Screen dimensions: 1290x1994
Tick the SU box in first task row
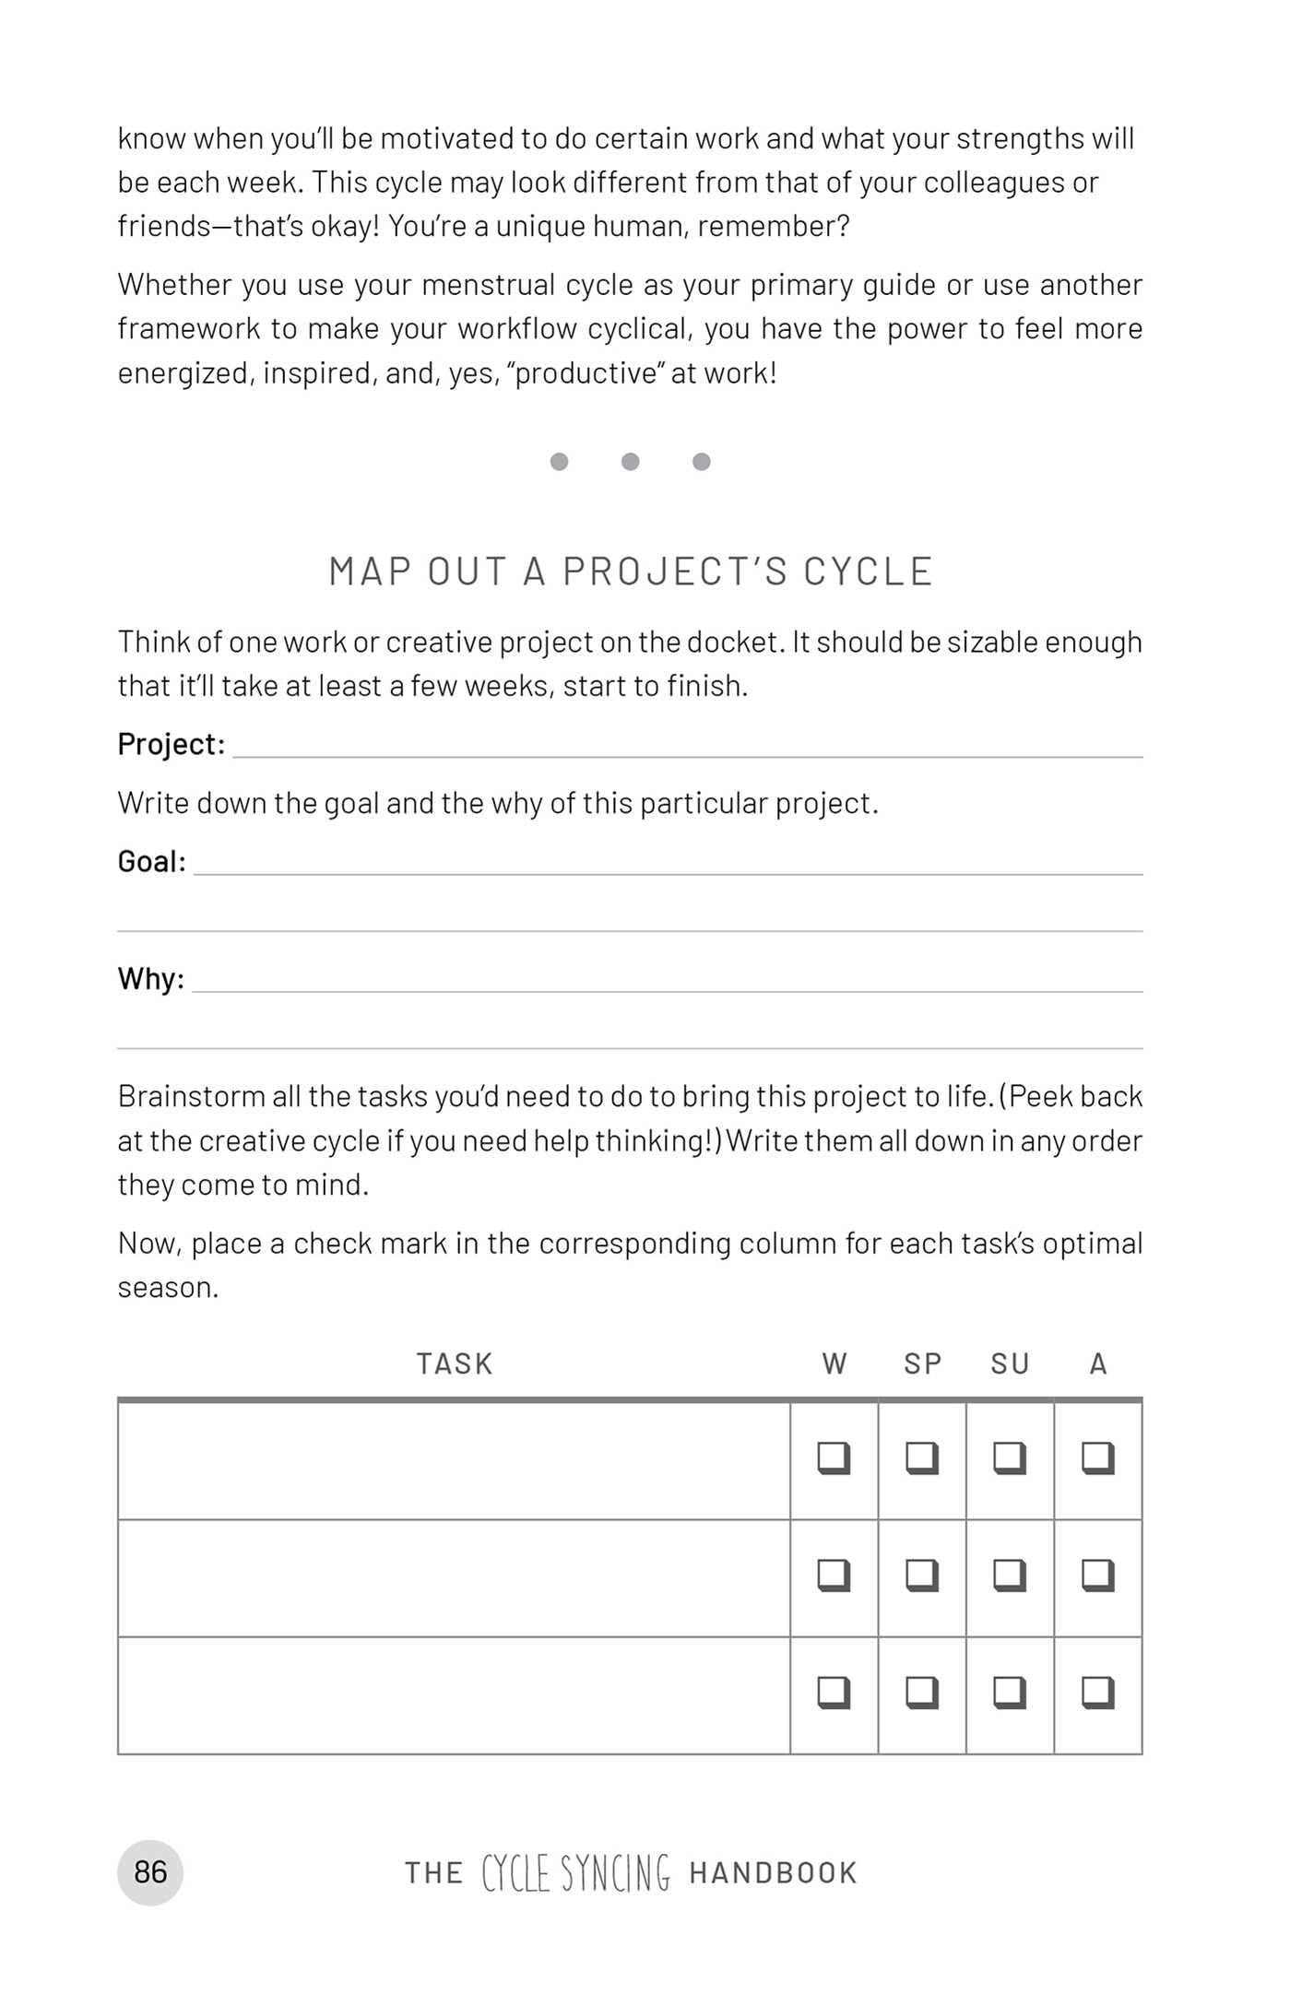[1009, 1457]
